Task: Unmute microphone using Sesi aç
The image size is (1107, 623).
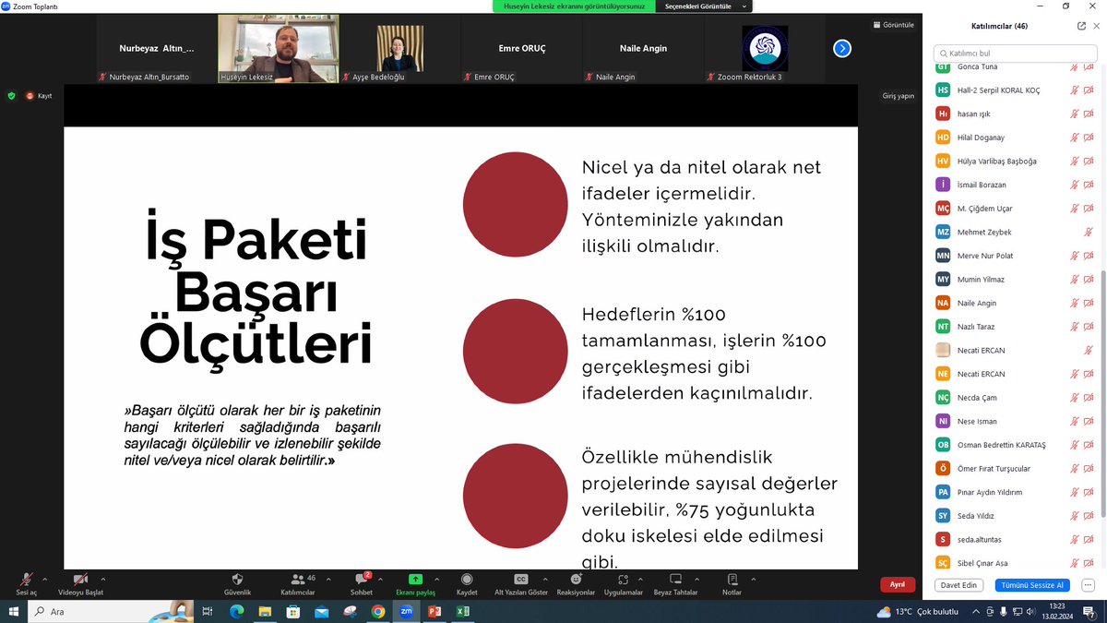Action: (25, 584)
